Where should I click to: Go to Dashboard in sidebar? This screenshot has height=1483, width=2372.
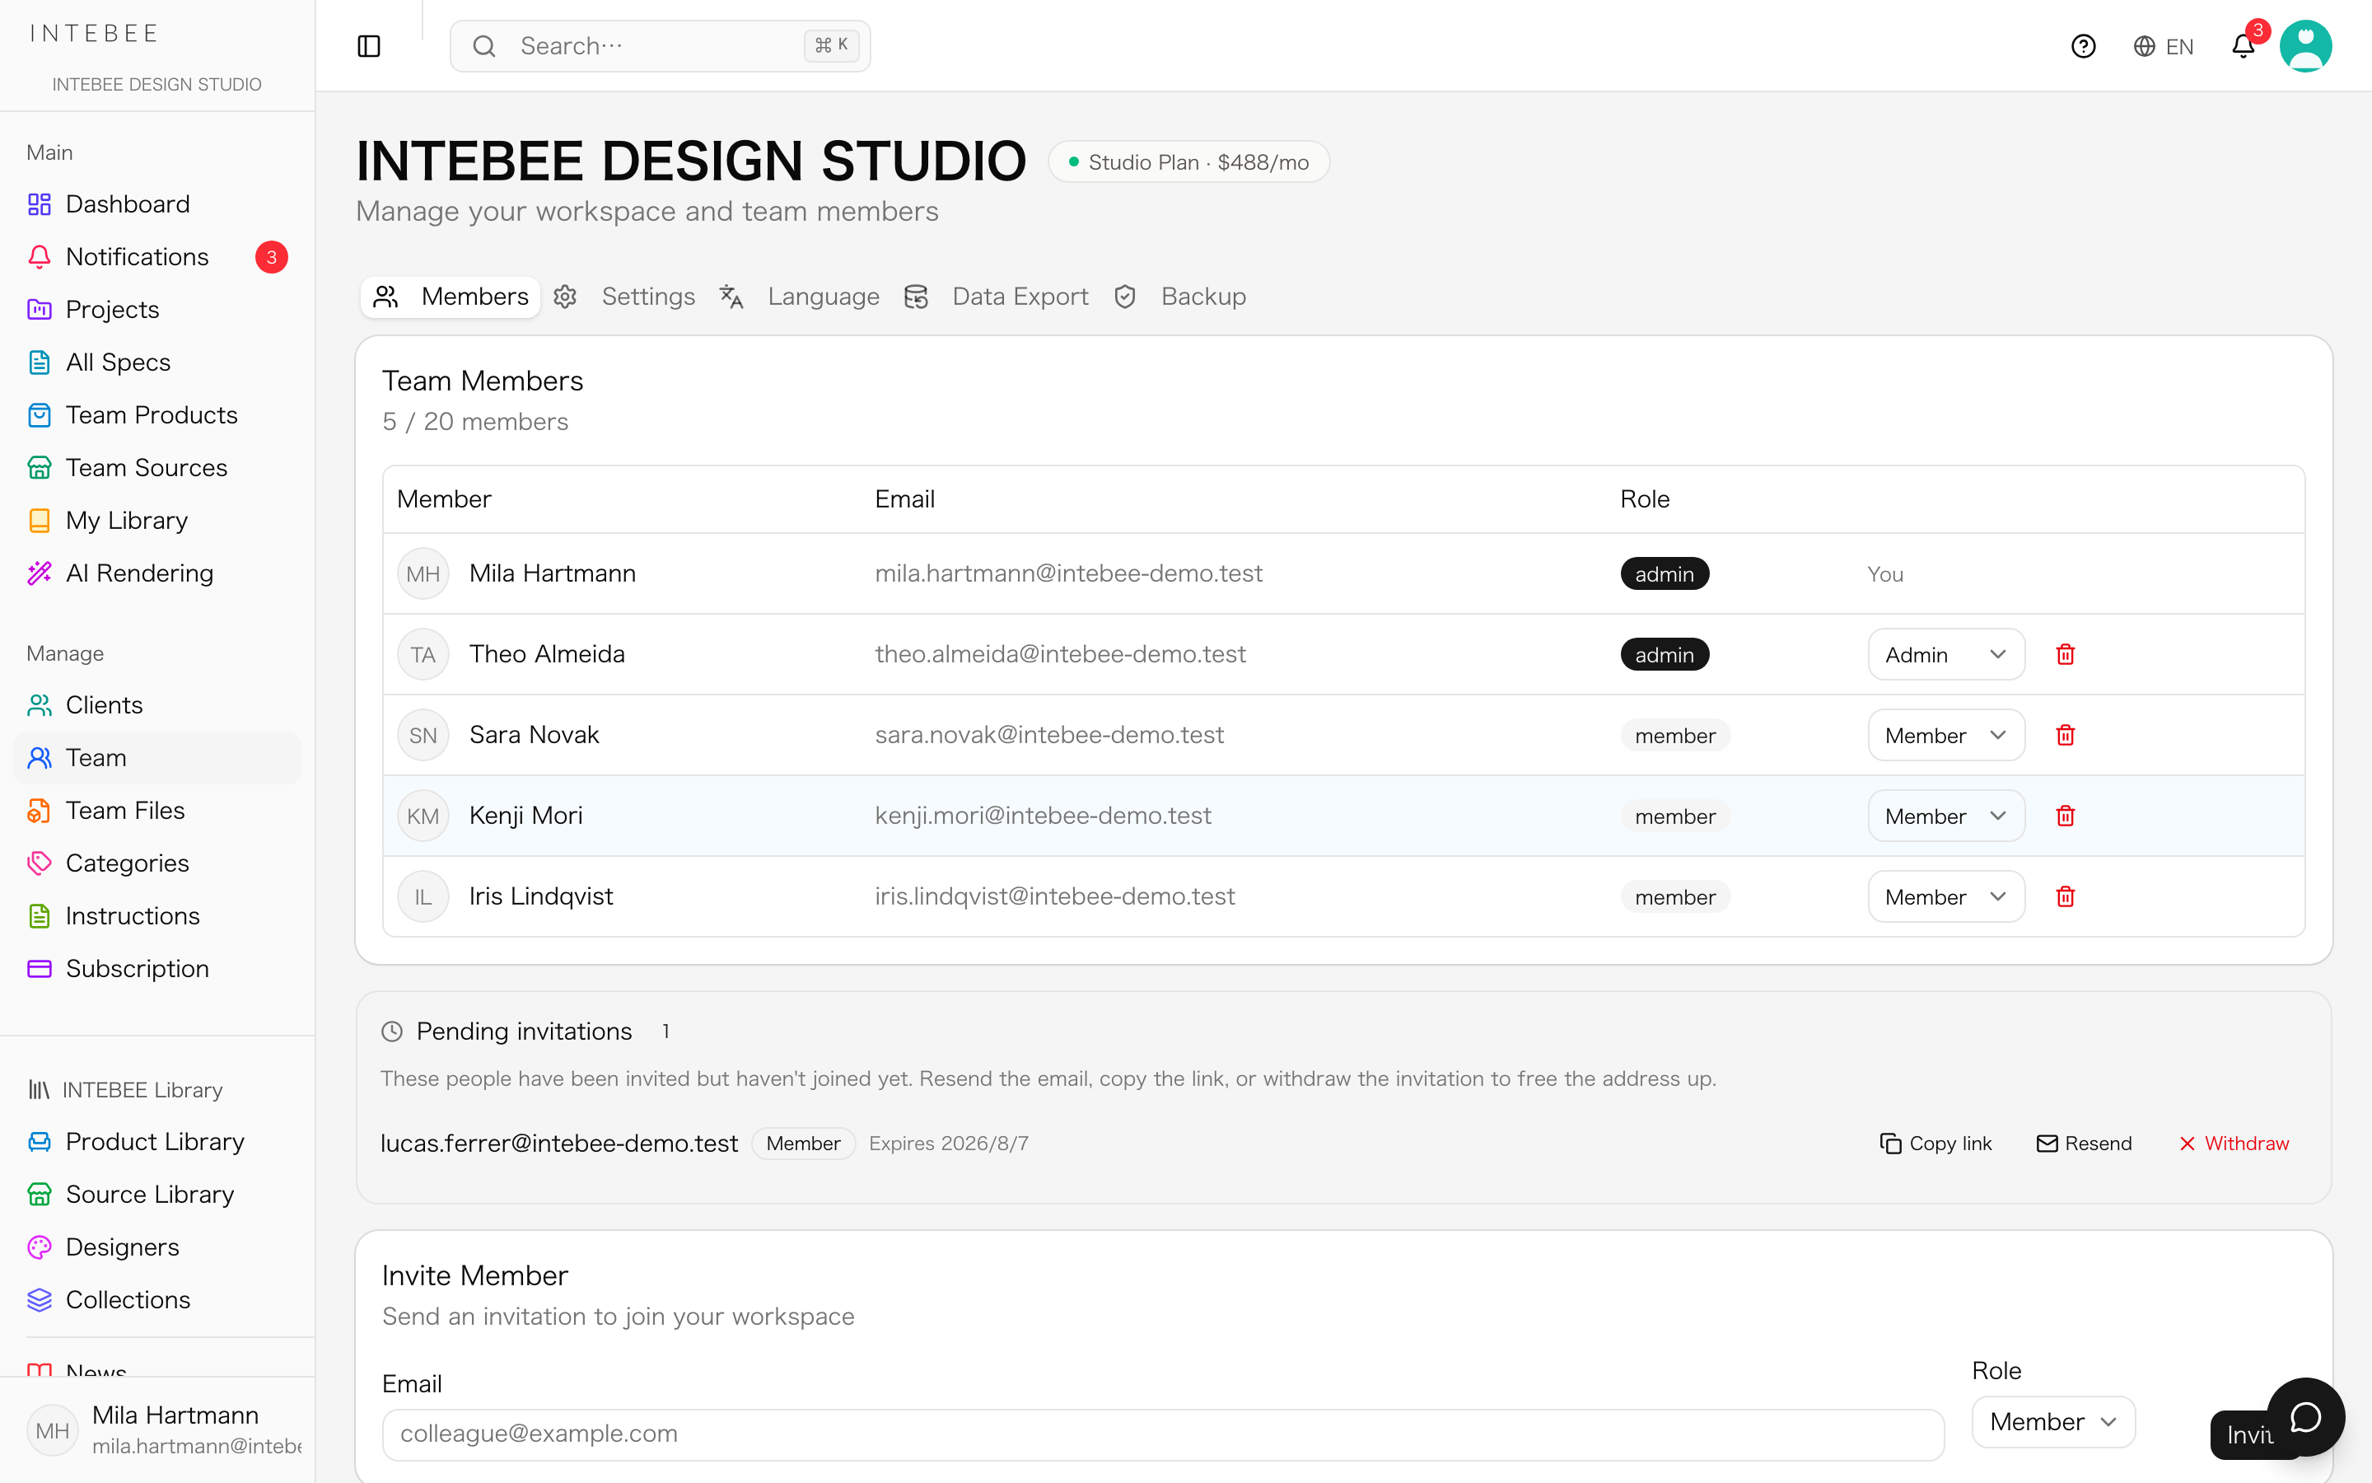[x=156, y=204]
